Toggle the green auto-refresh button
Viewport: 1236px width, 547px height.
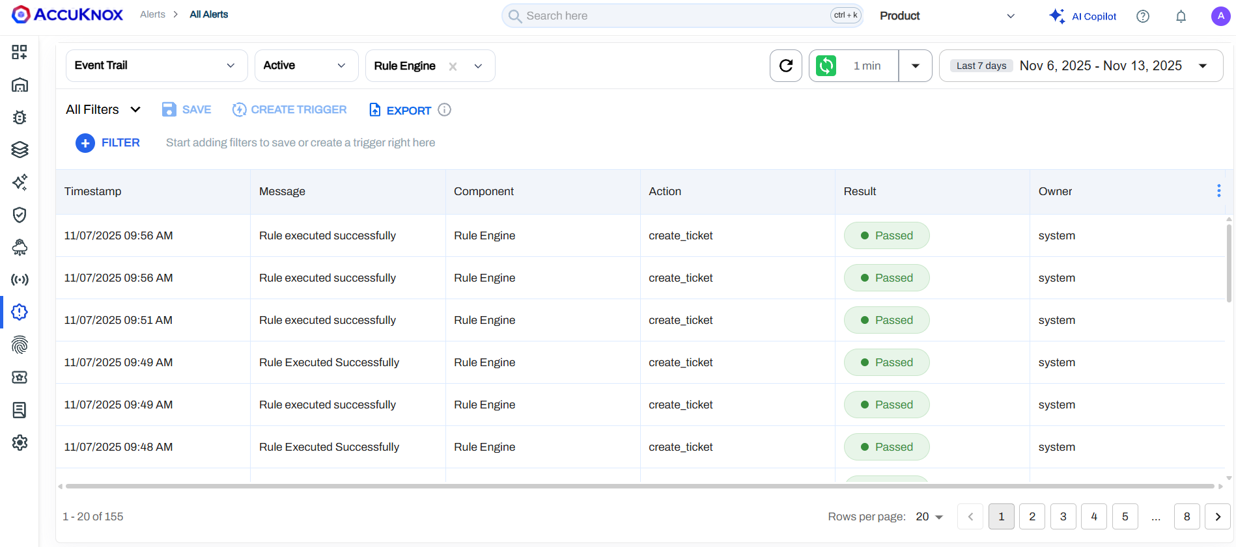826,66
